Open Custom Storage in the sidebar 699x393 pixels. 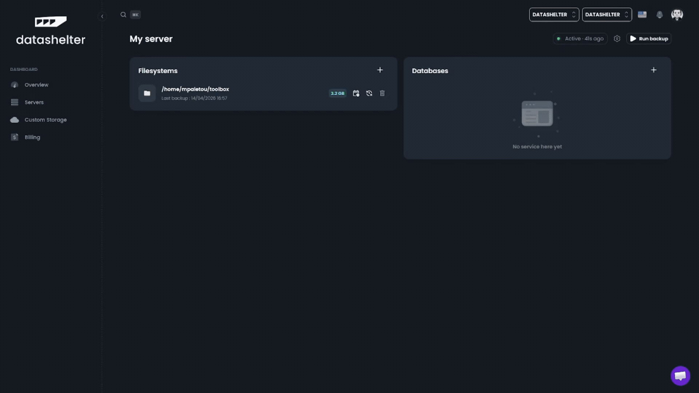tap(46, 120)
